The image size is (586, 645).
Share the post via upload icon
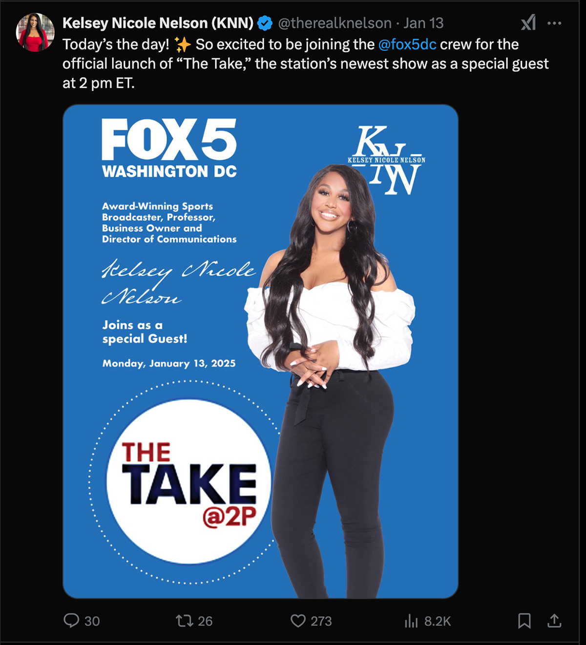554,621
